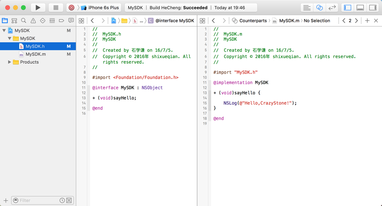Show only source-controlled files filter
382x206 pixels.
click(69, 200)
